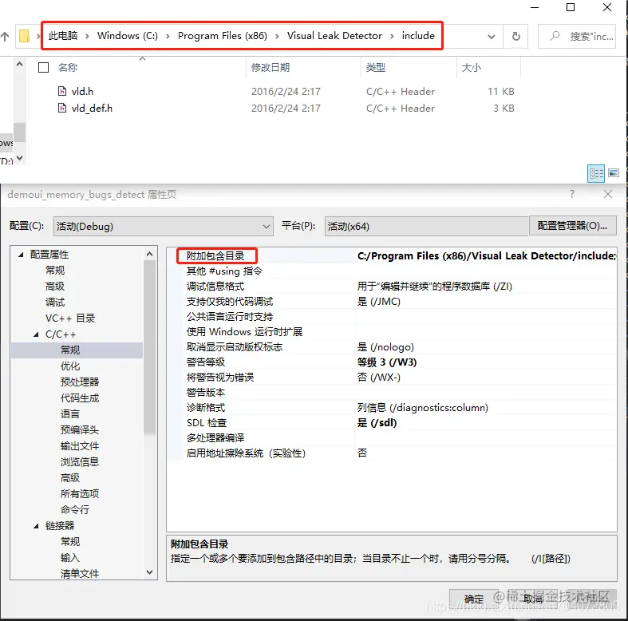The image size is (628, 621).
Task: Select 常规 under 配置属性
Action: point(55,271)
